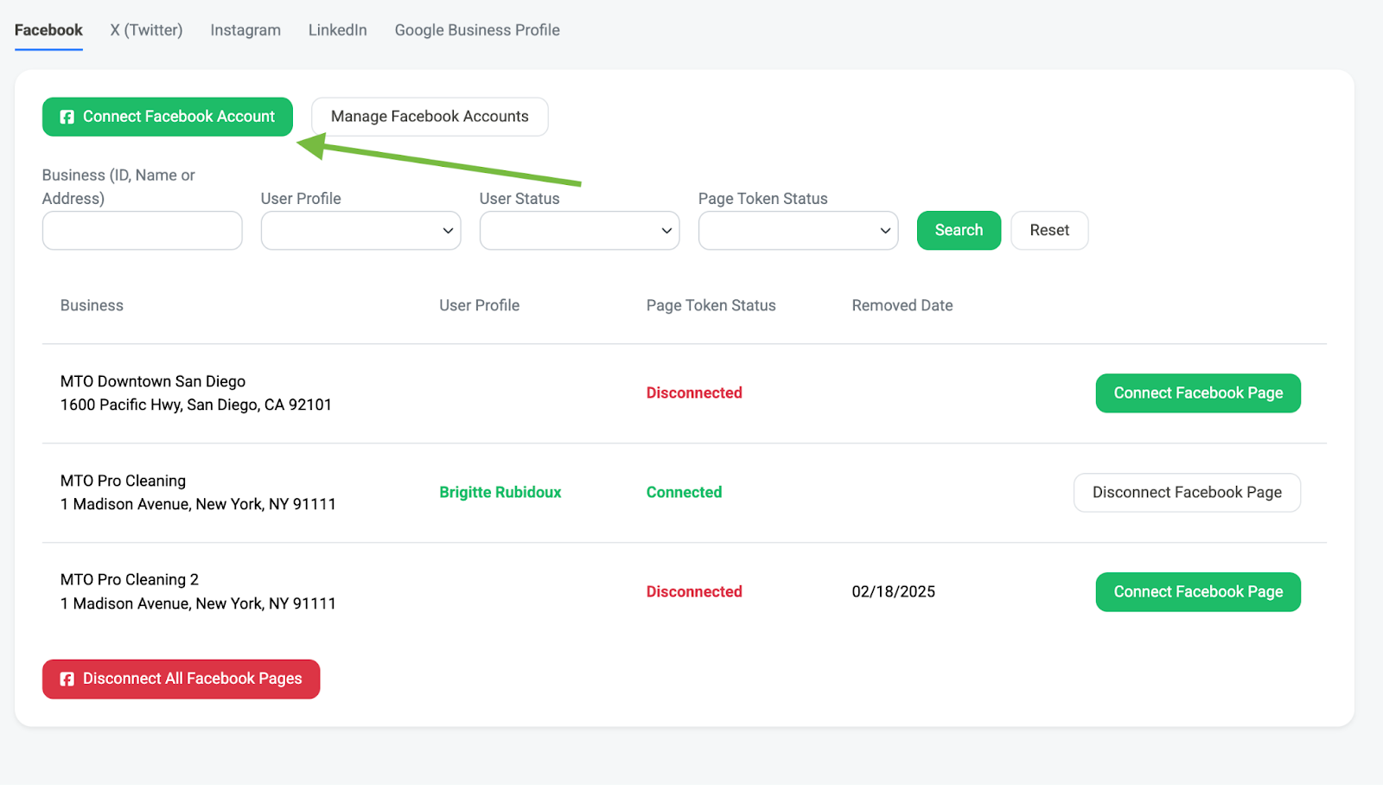Click the green Search button
Viewport: 1383px width, 785px height.
959,231
